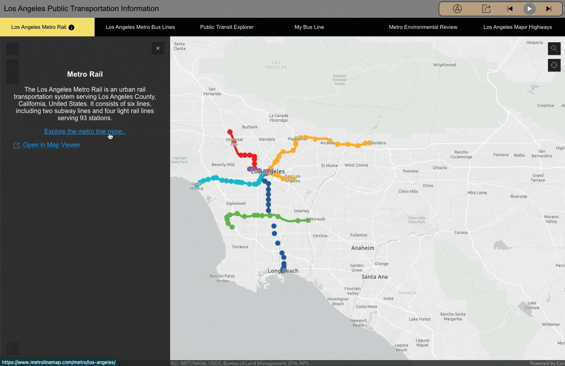Click the orange line station at Glendora
Viewport: 565px width, 366px height.
(x=370, y=143)
